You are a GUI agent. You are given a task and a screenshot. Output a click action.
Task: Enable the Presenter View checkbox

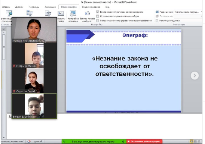[157, 21]
